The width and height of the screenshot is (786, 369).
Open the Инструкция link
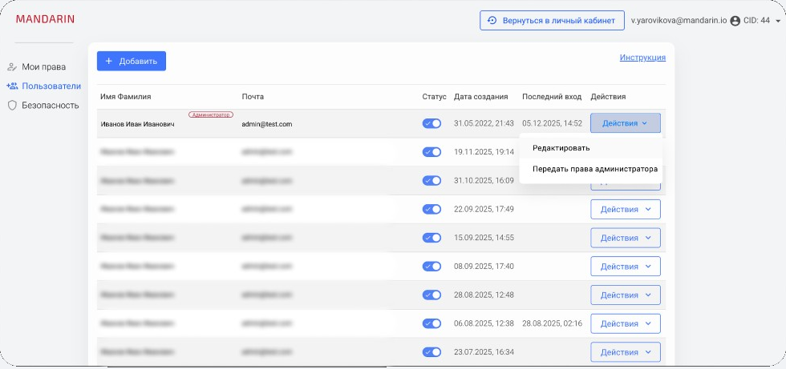point(642,58)
